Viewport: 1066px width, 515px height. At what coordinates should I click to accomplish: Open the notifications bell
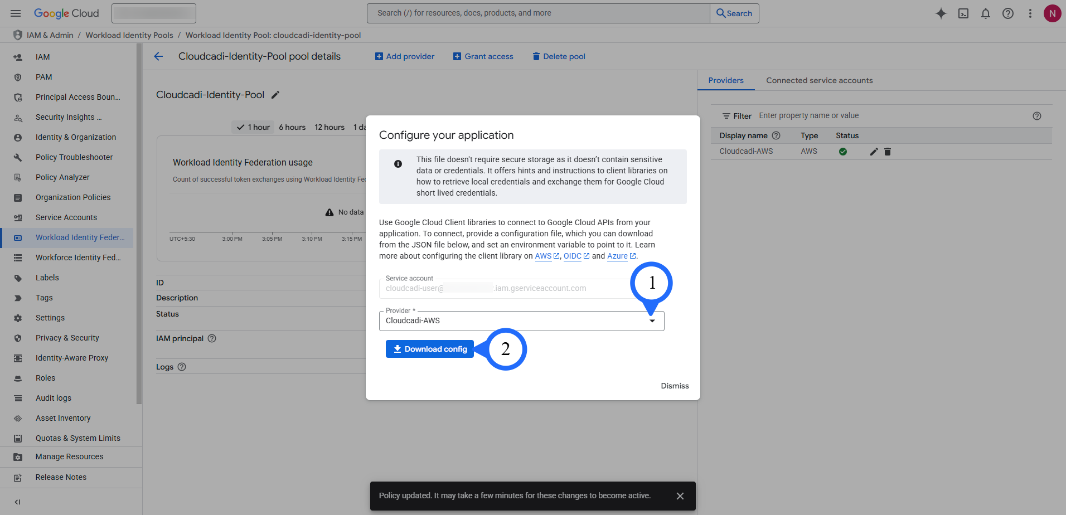[x=986, y=13]
